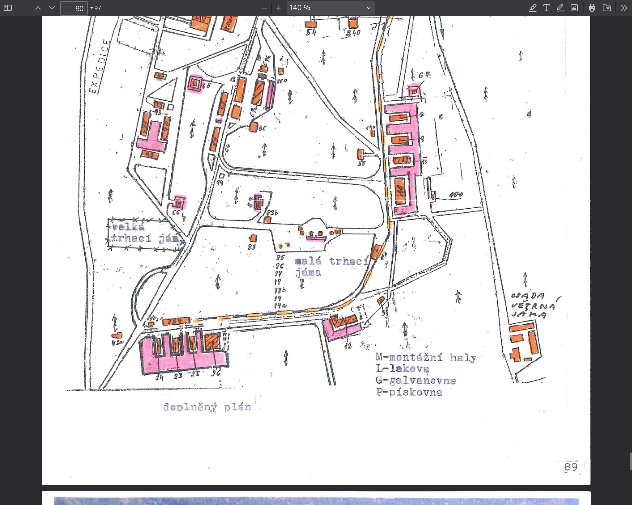Choose the add image tool
The width and height of the screenshot is (632, 505).
574,8
